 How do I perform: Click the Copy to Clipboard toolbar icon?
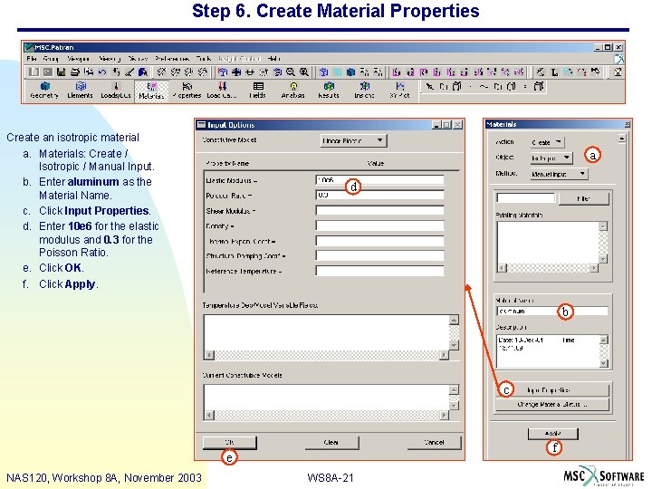tap(89, 72)
